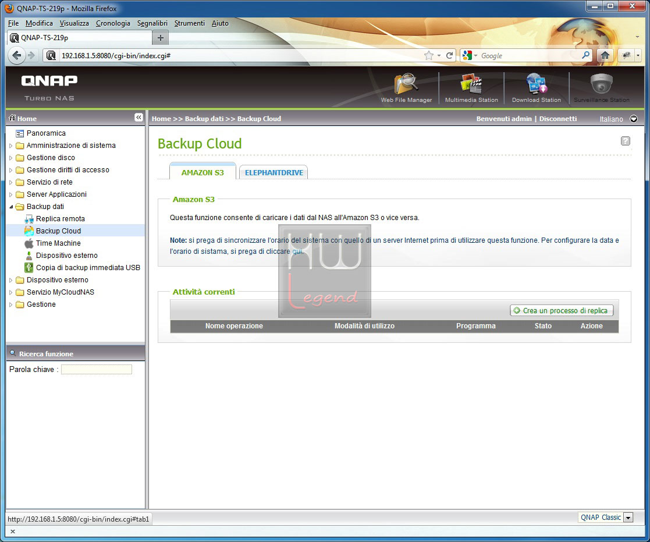The height and width of the screenshot is (542, 650).
Task: Click the Firefox back arrow
Action: click(16, 55)
